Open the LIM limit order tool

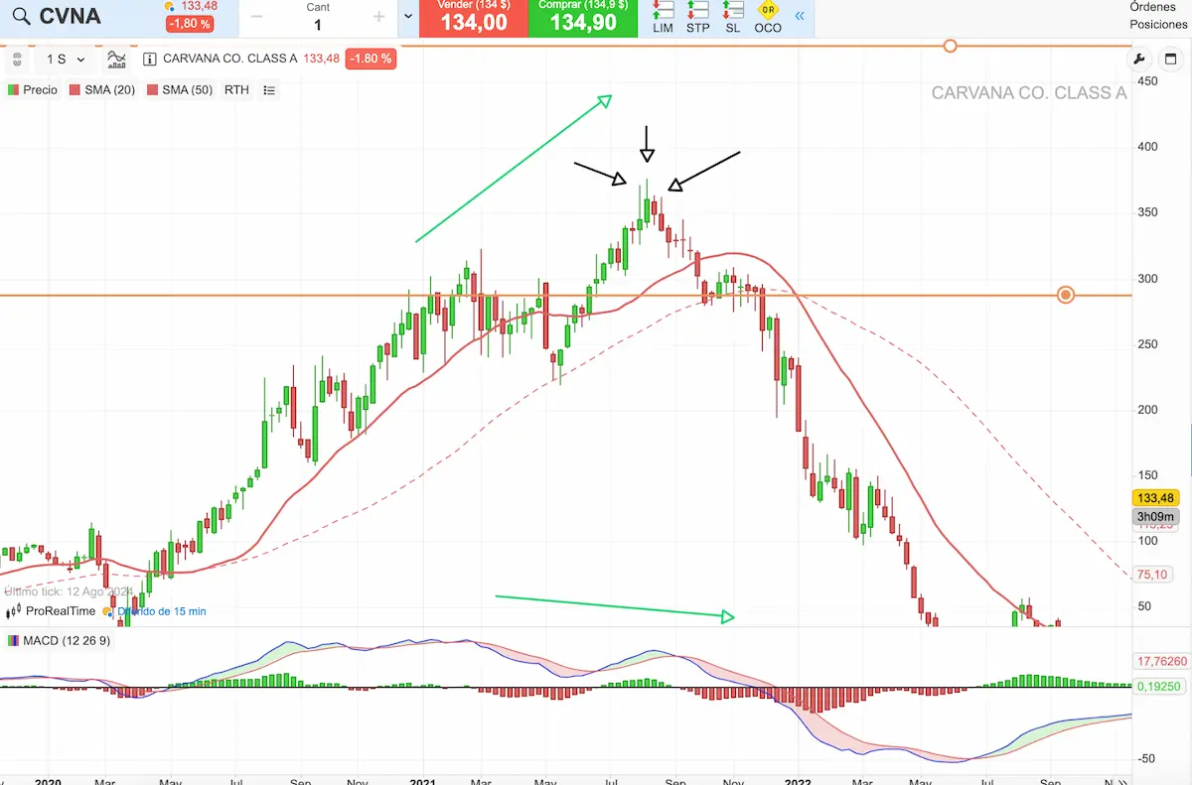pos(663,17)
